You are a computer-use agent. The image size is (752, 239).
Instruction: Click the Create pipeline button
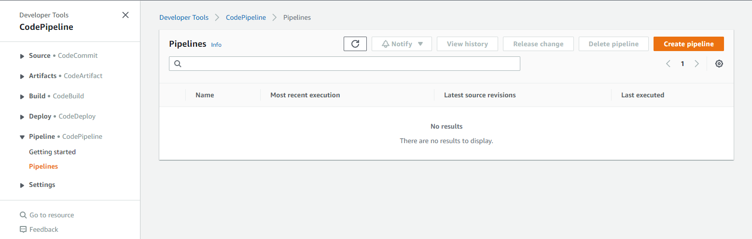click(688, 44)
